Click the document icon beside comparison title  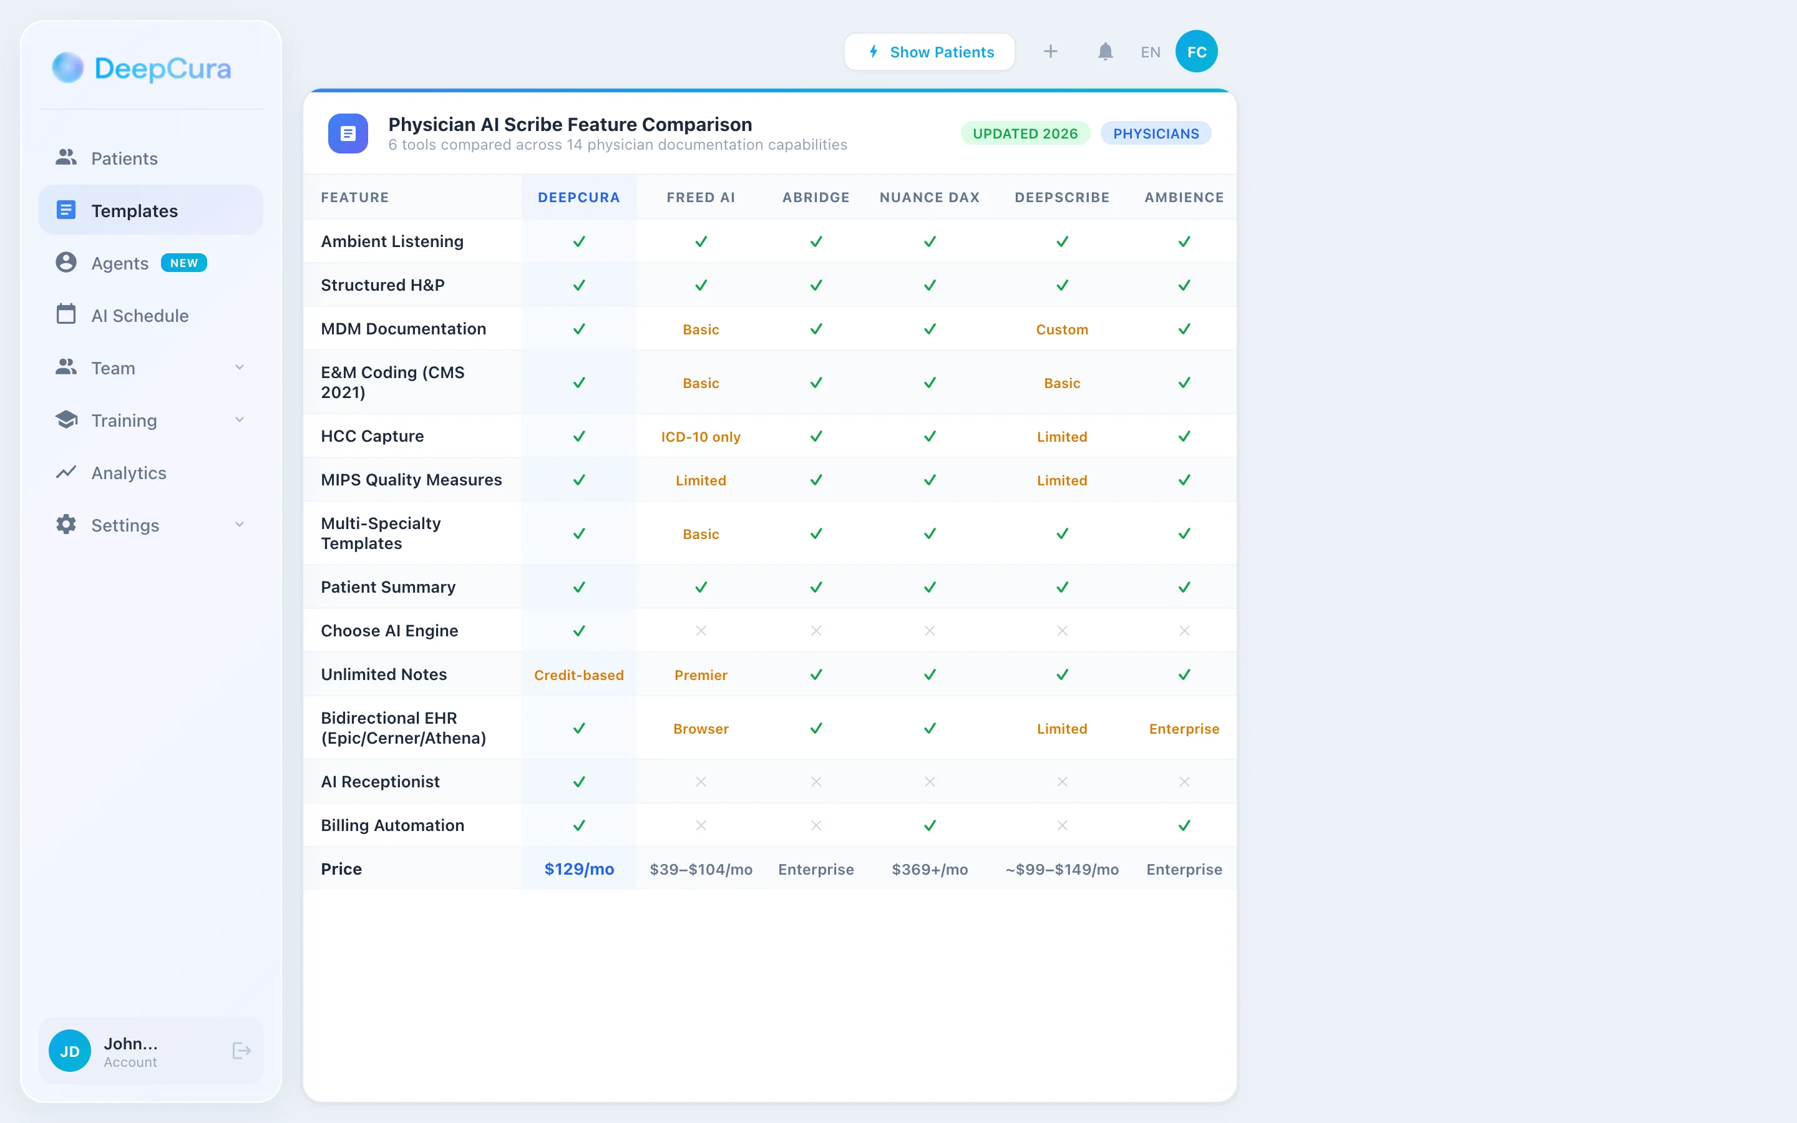pyautogui.click(x=348, y=134)
